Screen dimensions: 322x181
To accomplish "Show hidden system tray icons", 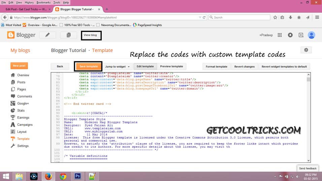I will pos(275,177).
